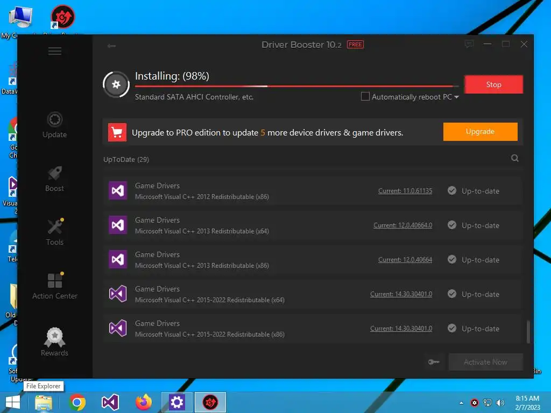551x413 pixels.
Task: Click the orange Upgrade button
Action: [x=480, y=132]
